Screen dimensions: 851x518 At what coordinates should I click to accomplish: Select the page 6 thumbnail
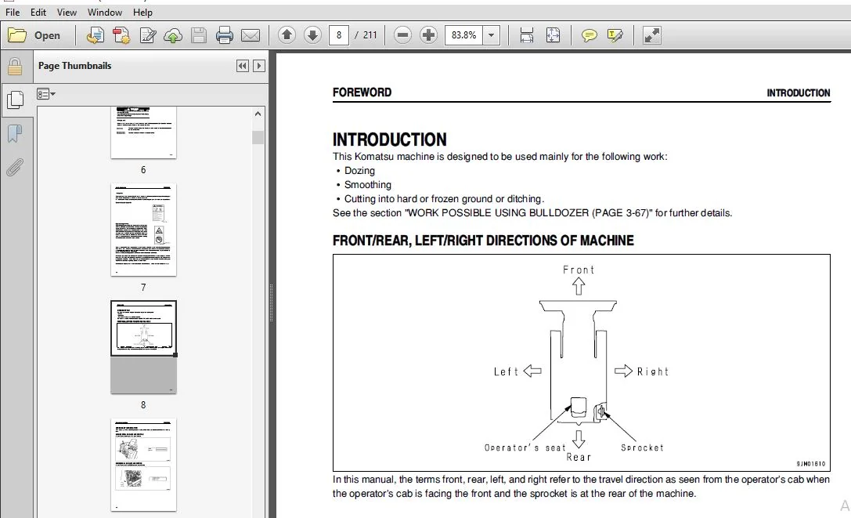143,132
